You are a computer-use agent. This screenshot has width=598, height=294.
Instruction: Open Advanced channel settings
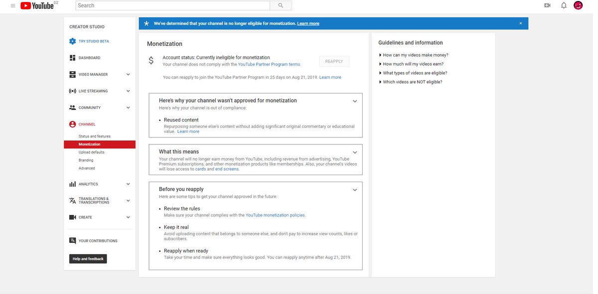pos(87,168)
